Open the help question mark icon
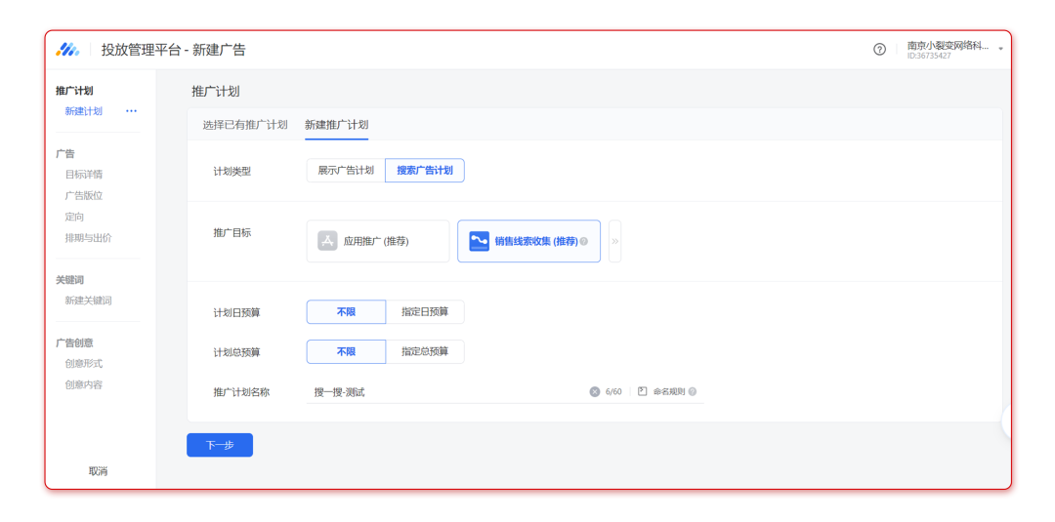 click(x=879, y=50)
